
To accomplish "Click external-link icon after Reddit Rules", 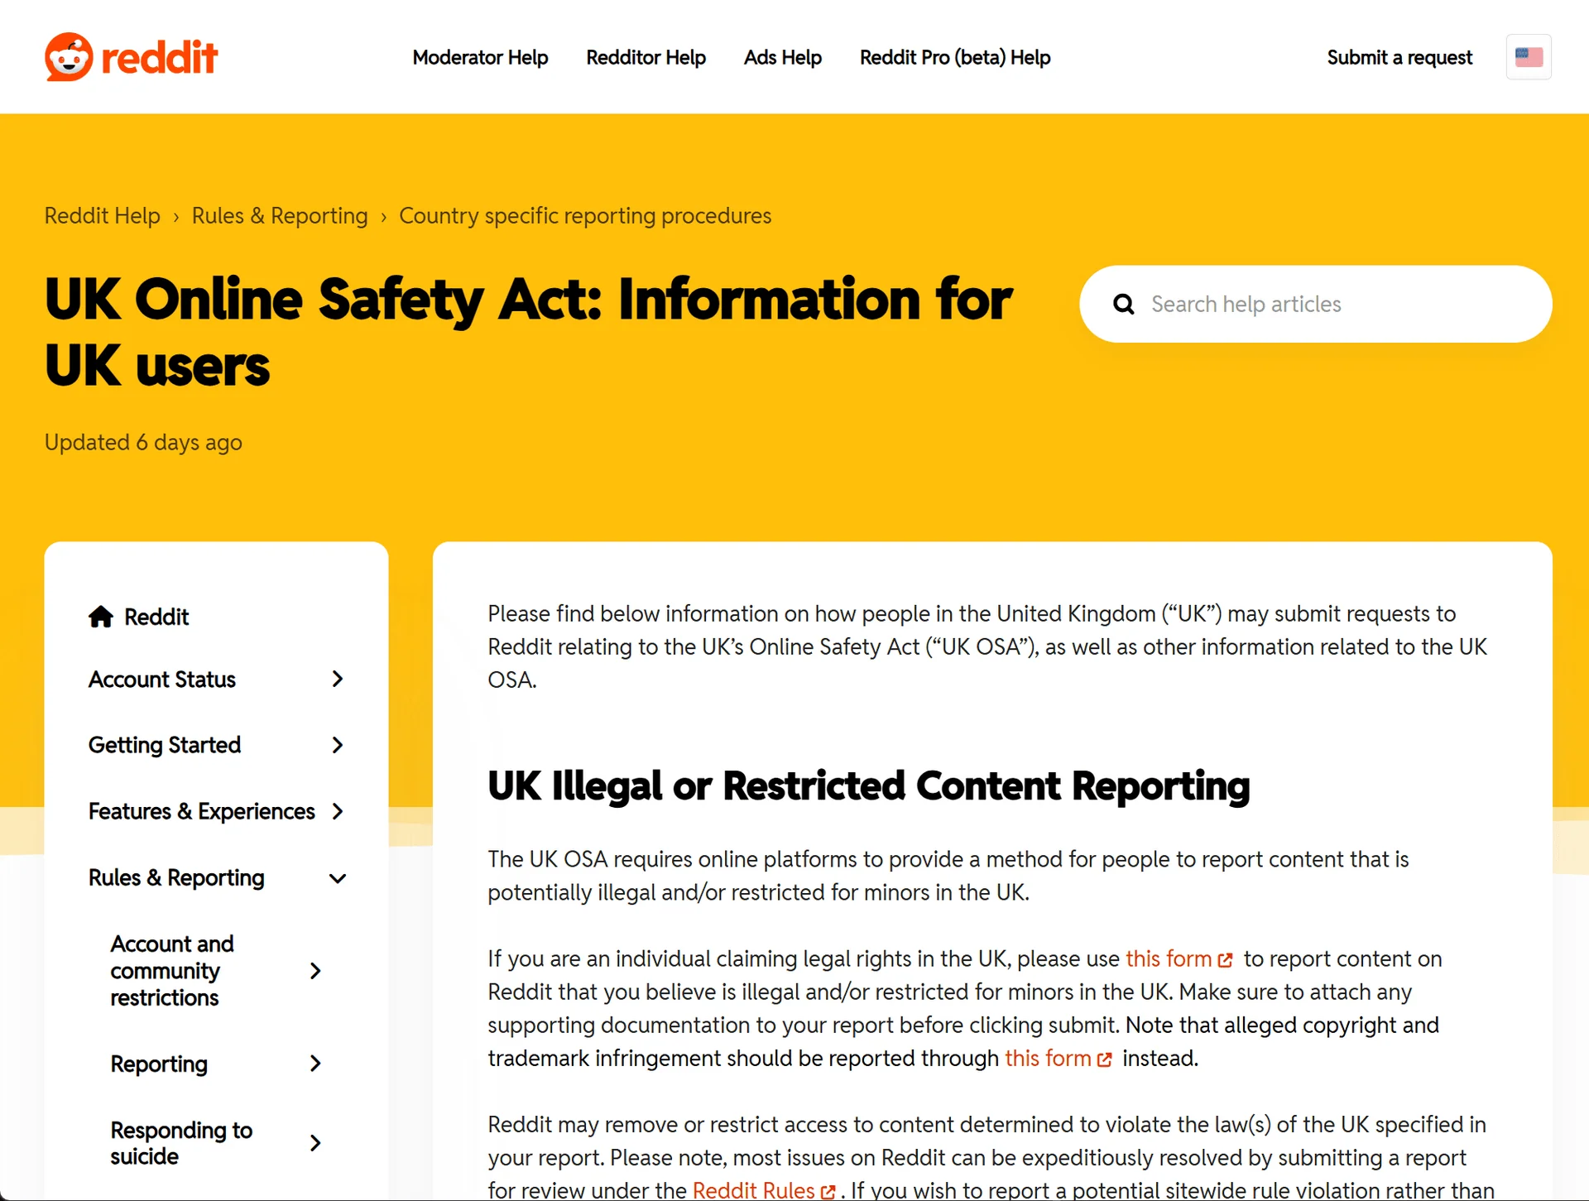I will tap(828, 1192).
